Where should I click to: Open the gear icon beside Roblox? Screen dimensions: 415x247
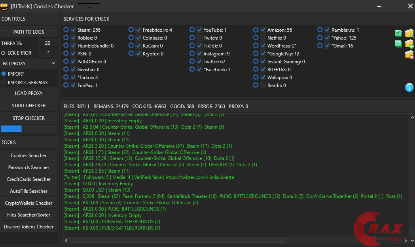[66, 38]
